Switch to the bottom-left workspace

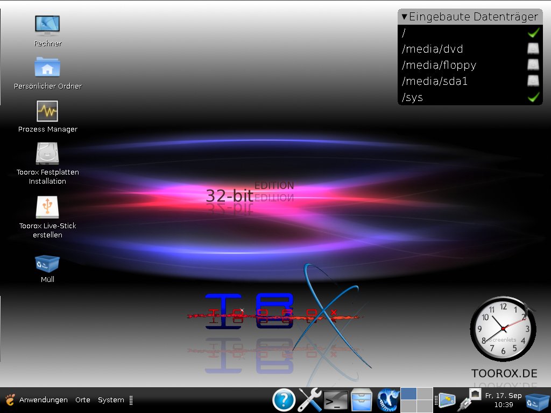[409, 407]
